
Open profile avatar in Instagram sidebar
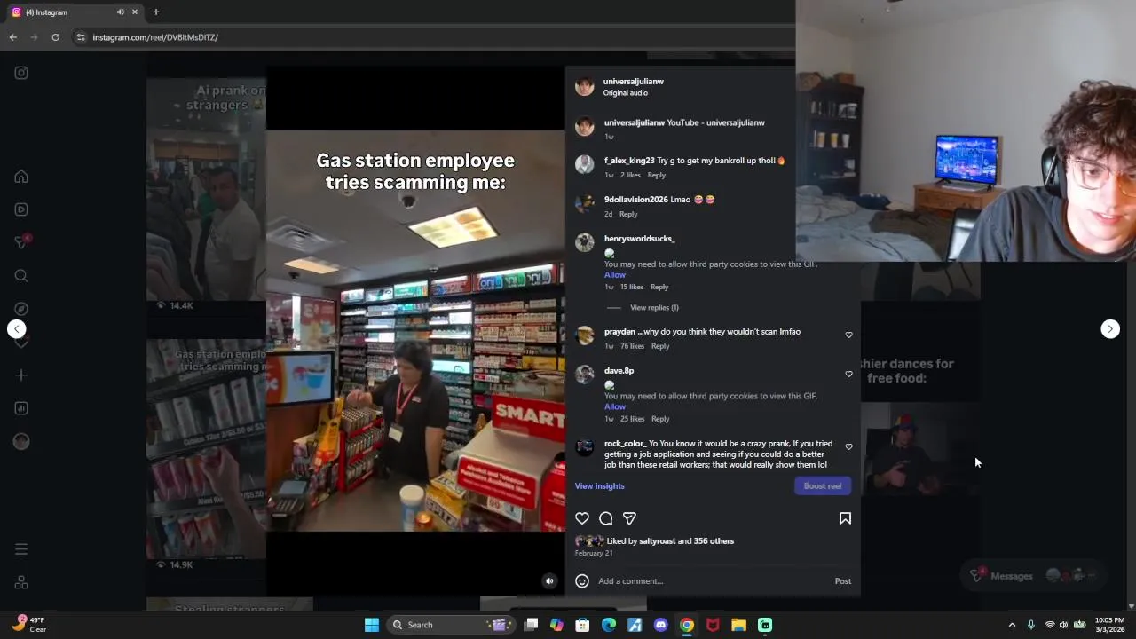[21, 441]
